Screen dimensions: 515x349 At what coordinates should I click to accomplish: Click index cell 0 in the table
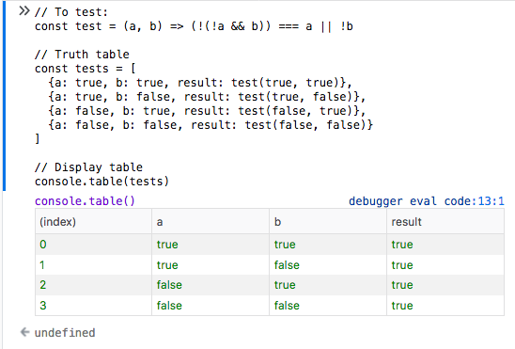(93, 245)
